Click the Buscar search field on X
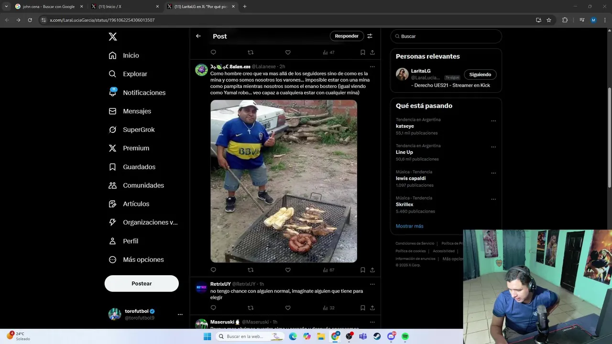The width and height of the screenshot is (612, 344). click(446, 36)
